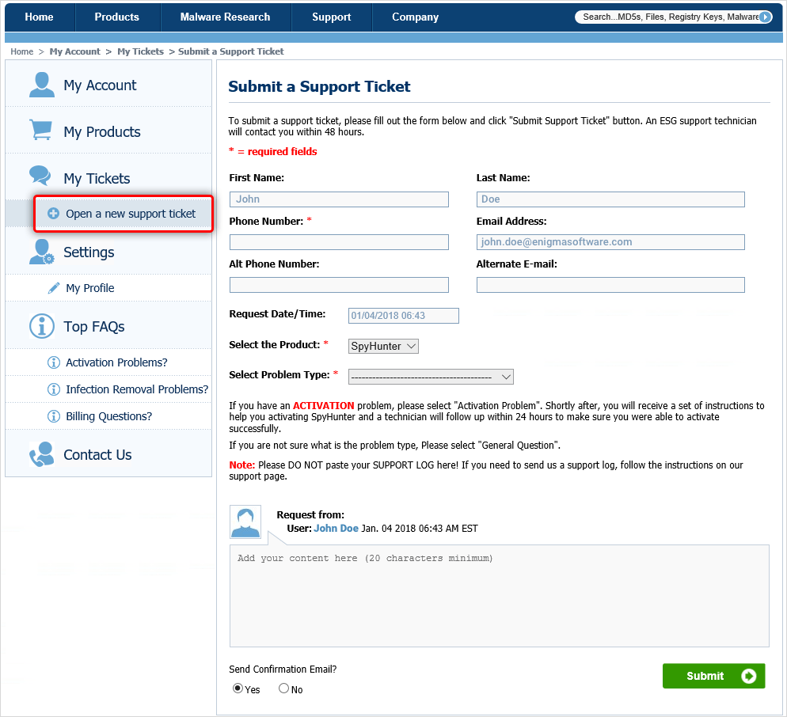The image size is (787, 717).
Task: Click the My Account person icon
Action: [41, 85]
